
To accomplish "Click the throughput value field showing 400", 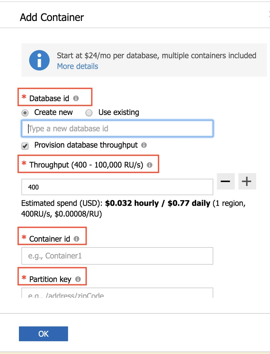I will (117, 187).
